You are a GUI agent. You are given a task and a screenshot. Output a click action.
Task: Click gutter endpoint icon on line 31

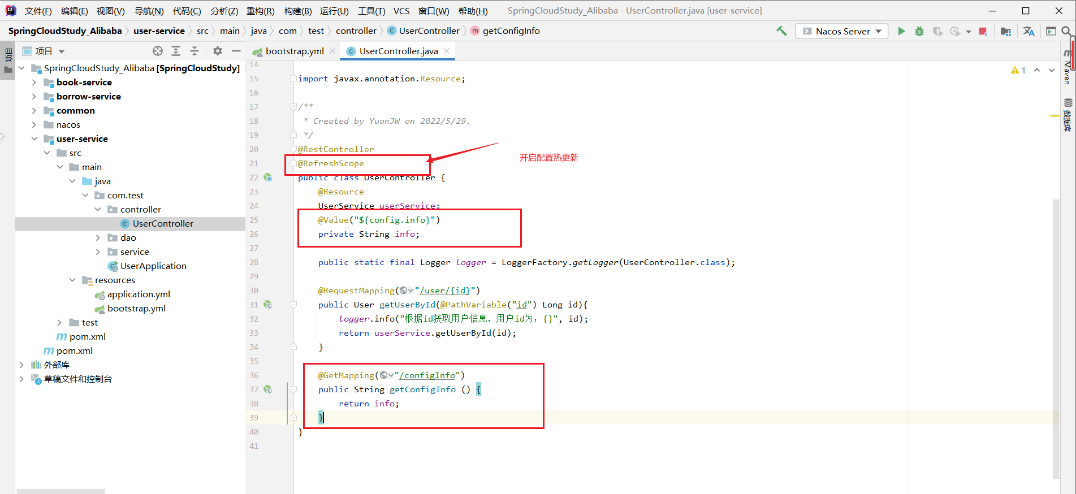click(268, 305)
